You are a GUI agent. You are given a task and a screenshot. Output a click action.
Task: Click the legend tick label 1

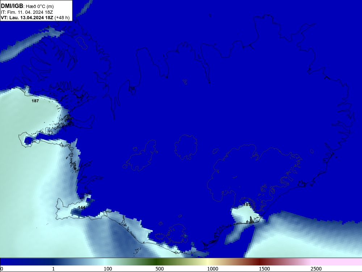[53, 269]
